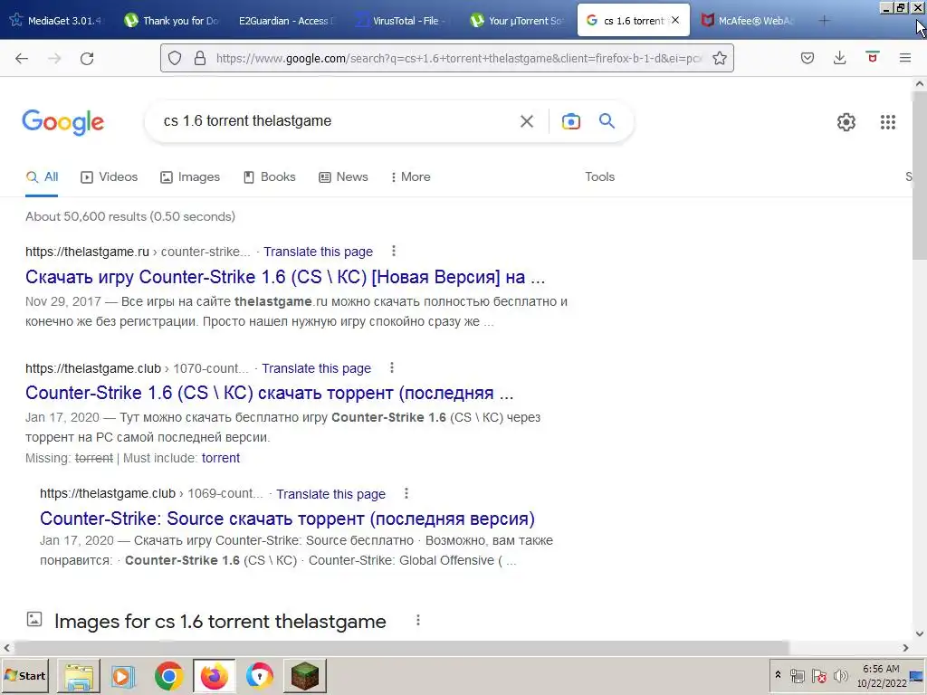Launch Chrome from the taskbar
Image resolution: width=927 pixels, height=695 pixels.
pos(168,675)
